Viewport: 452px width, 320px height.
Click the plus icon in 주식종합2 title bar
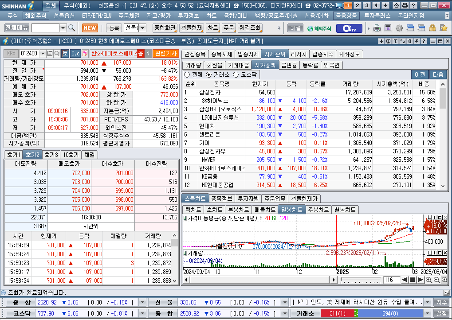point(381,41)
